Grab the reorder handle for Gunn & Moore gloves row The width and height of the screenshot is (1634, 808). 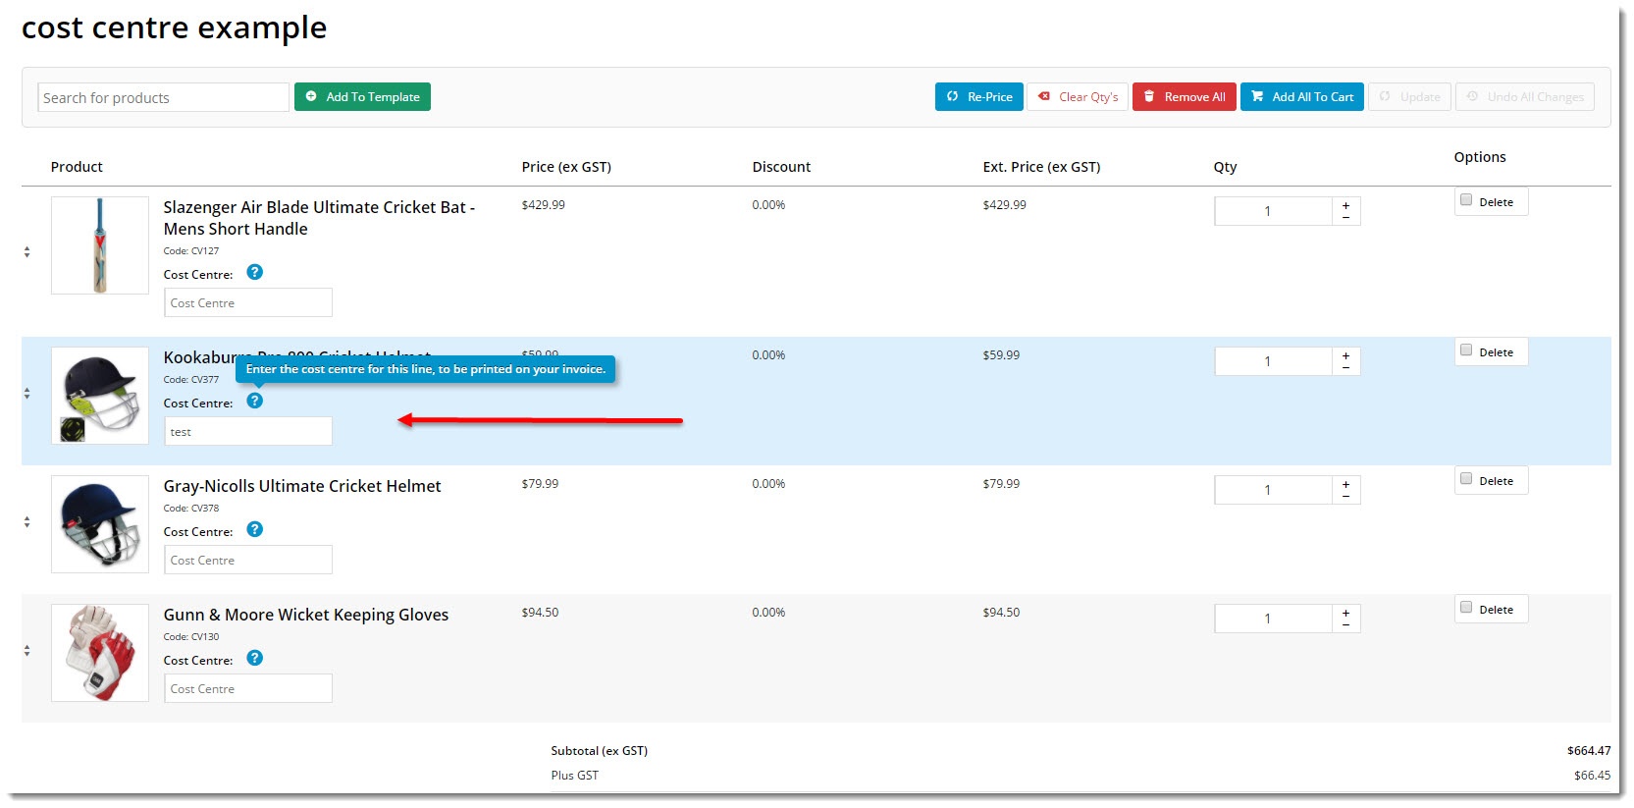pos(26,651)
